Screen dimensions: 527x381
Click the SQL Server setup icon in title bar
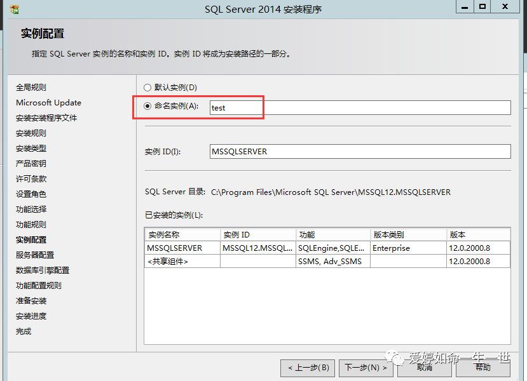point(14,9)
